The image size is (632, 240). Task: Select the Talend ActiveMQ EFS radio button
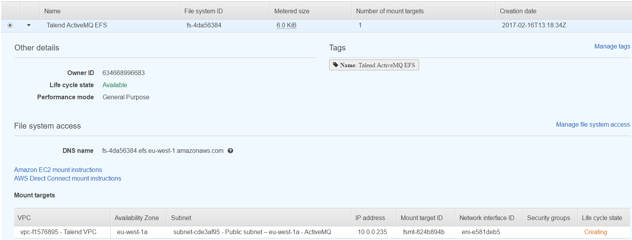point(10,25)
